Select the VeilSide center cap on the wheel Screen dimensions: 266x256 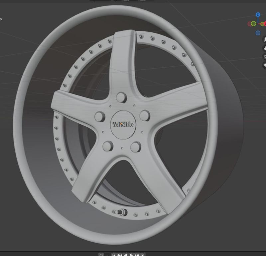click(122, 124)
